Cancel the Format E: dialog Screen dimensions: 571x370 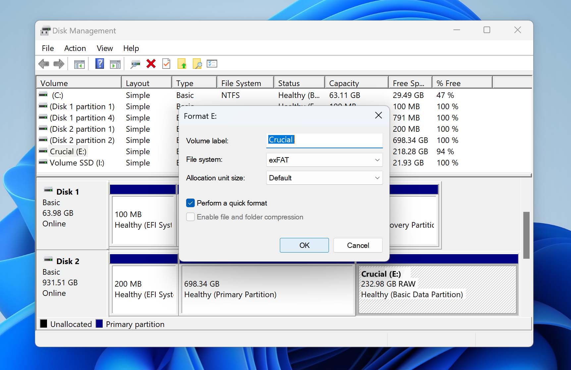click(358, 245)
